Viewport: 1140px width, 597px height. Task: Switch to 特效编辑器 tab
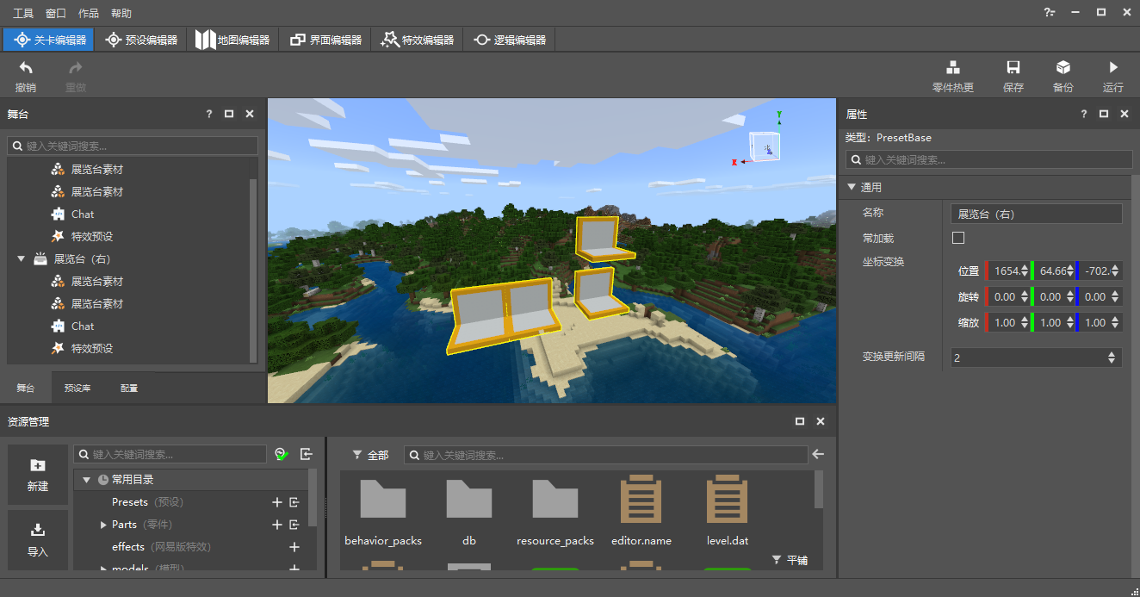click(418, 40)
